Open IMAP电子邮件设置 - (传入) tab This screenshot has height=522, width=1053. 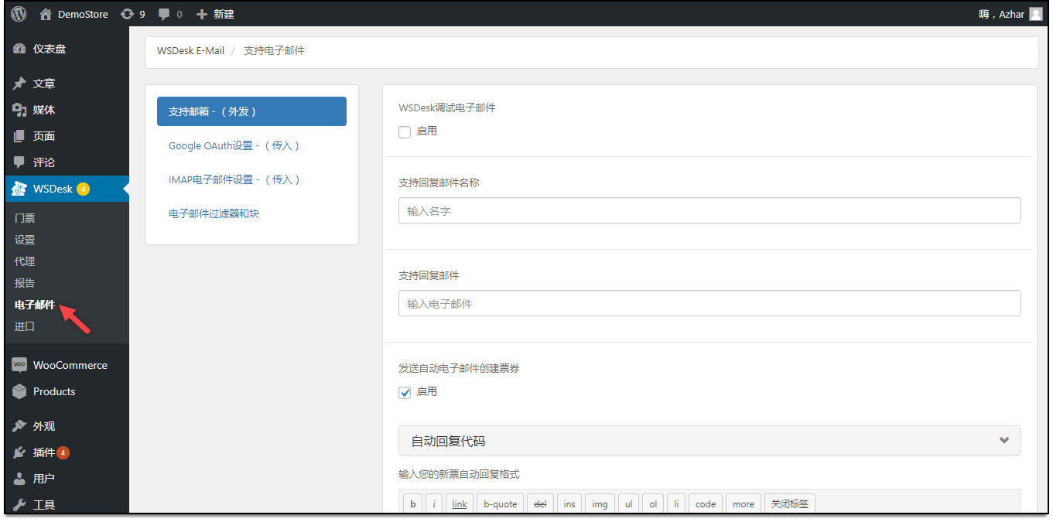pos(234,179)
